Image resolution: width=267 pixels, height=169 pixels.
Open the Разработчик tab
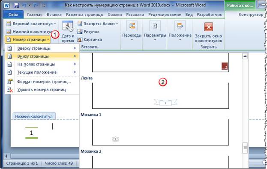click(210, 15)
